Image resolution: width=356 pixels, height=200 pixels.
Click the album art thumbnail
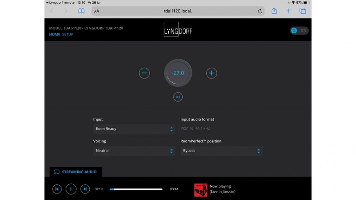click(x=201, y=190)
